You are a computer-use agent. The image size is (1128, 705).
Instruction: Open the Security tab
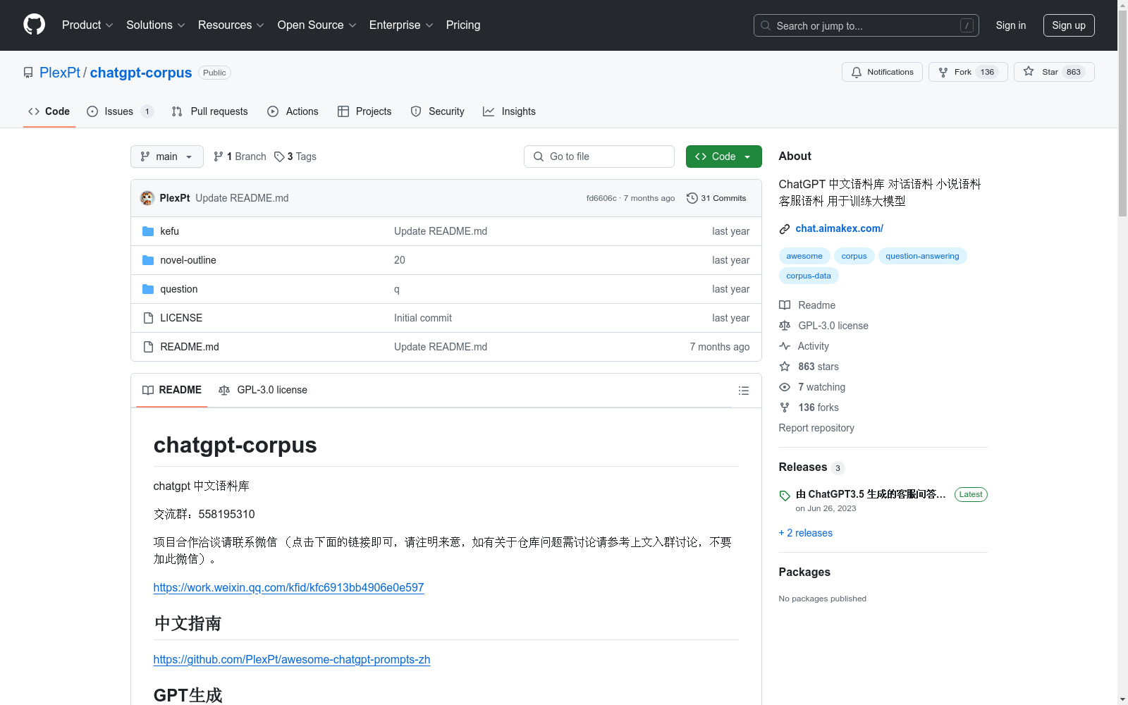pyautogui.click(x=438, y=111)
